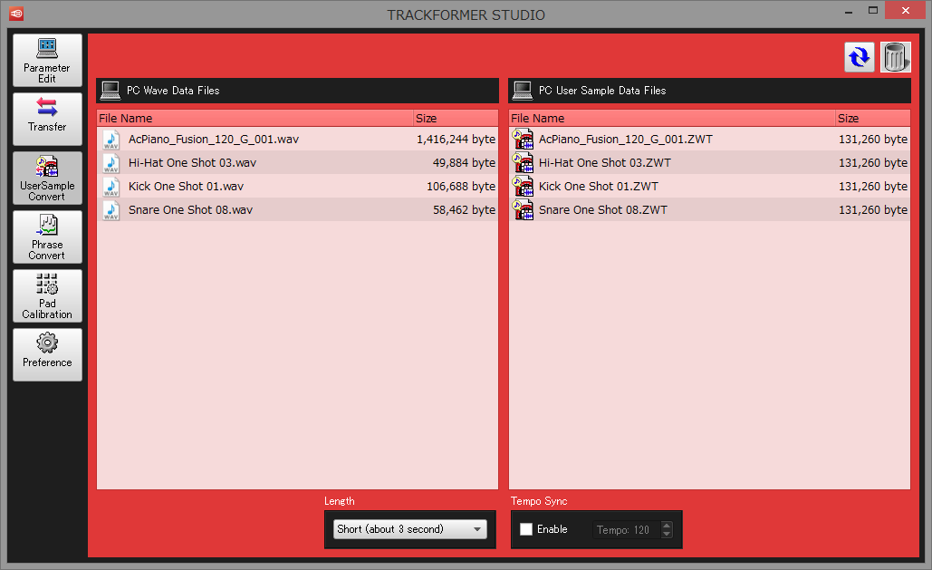The width and height of the screenshot is (932, 570).
Task: Sort wave files by the Size column header
Action: pos(456,118)
